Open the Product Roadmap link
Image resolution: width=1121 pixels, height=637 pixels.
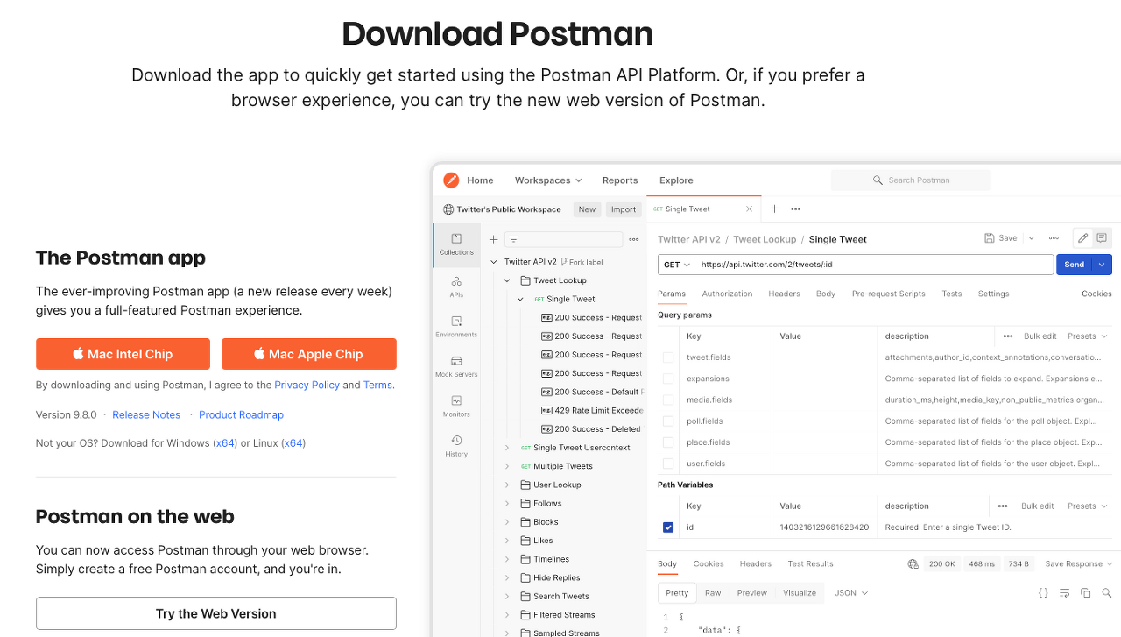pyautogui.click(x=241, y=415)
